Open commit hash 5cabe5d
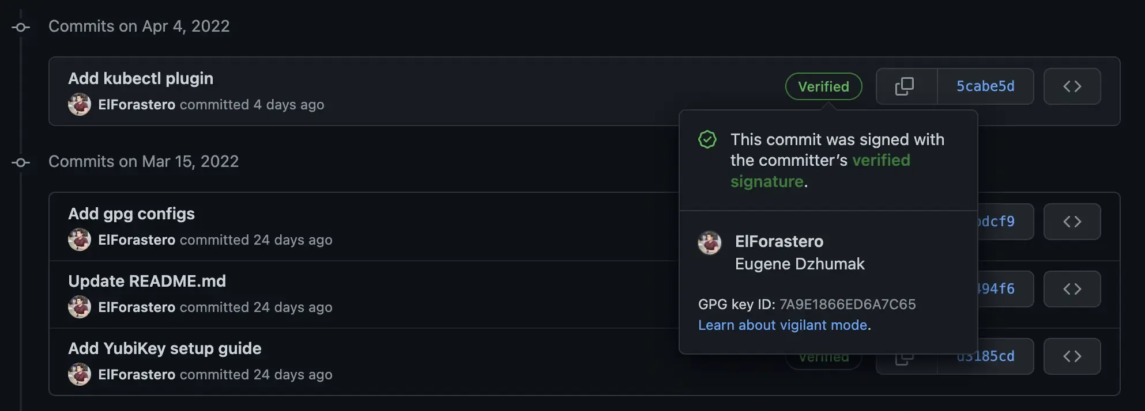This screenshot has width=1145, height=411. (x=985, y=86)
